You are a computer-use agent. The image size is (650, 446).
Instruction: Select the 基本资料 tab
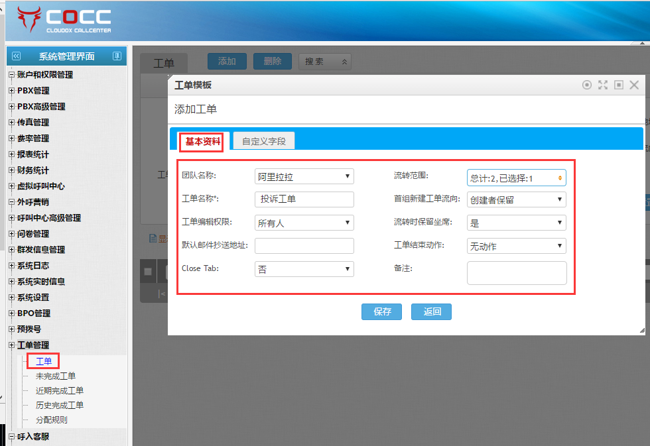(202, 141)
